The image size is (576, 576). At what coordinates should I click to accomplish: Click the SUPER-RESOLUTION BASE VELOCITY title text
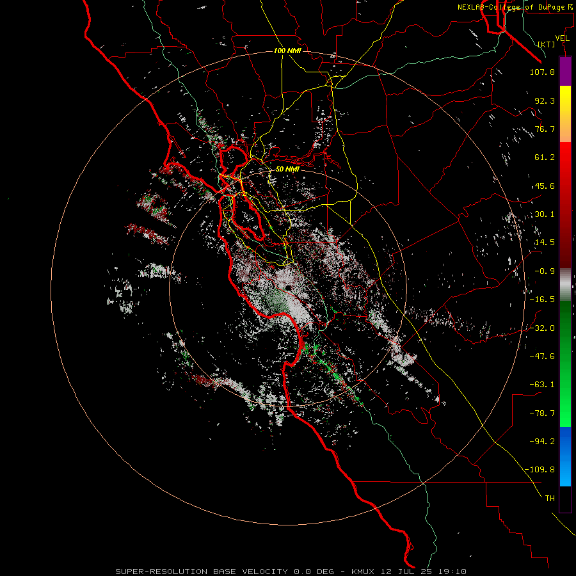pos(202,572)
